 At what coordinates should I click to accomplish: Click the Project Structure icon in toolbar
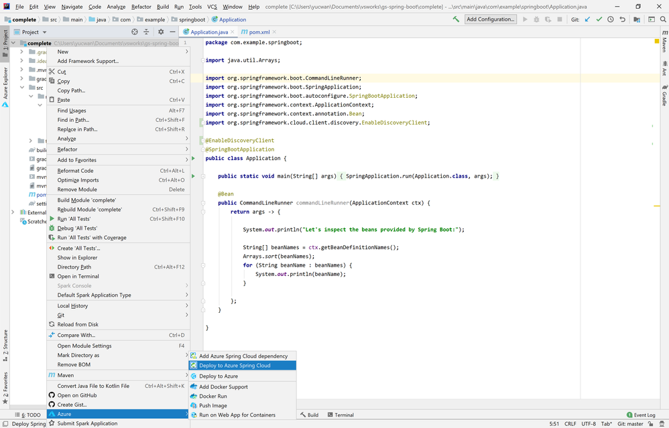[x=637, y=19]
